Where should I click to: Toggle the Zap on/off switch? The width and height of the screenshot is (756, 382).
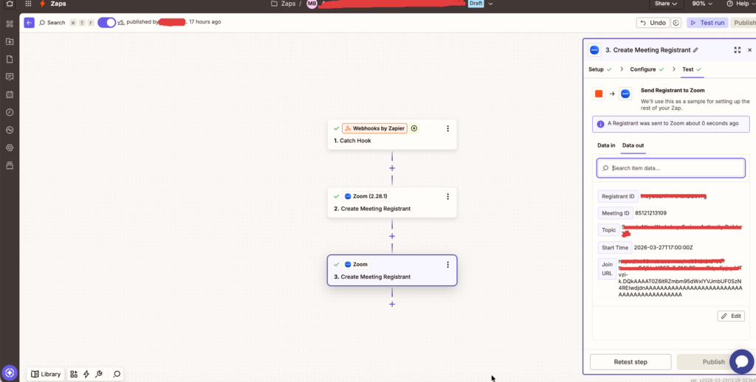pyautogui.click(x=106, y=22)
